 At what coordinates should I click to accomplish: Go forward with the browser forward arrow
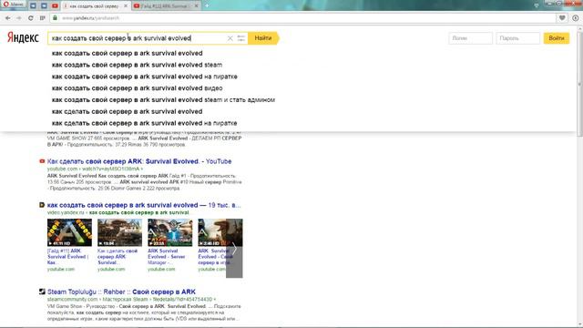pyautogui.click(x=19, y=18)
